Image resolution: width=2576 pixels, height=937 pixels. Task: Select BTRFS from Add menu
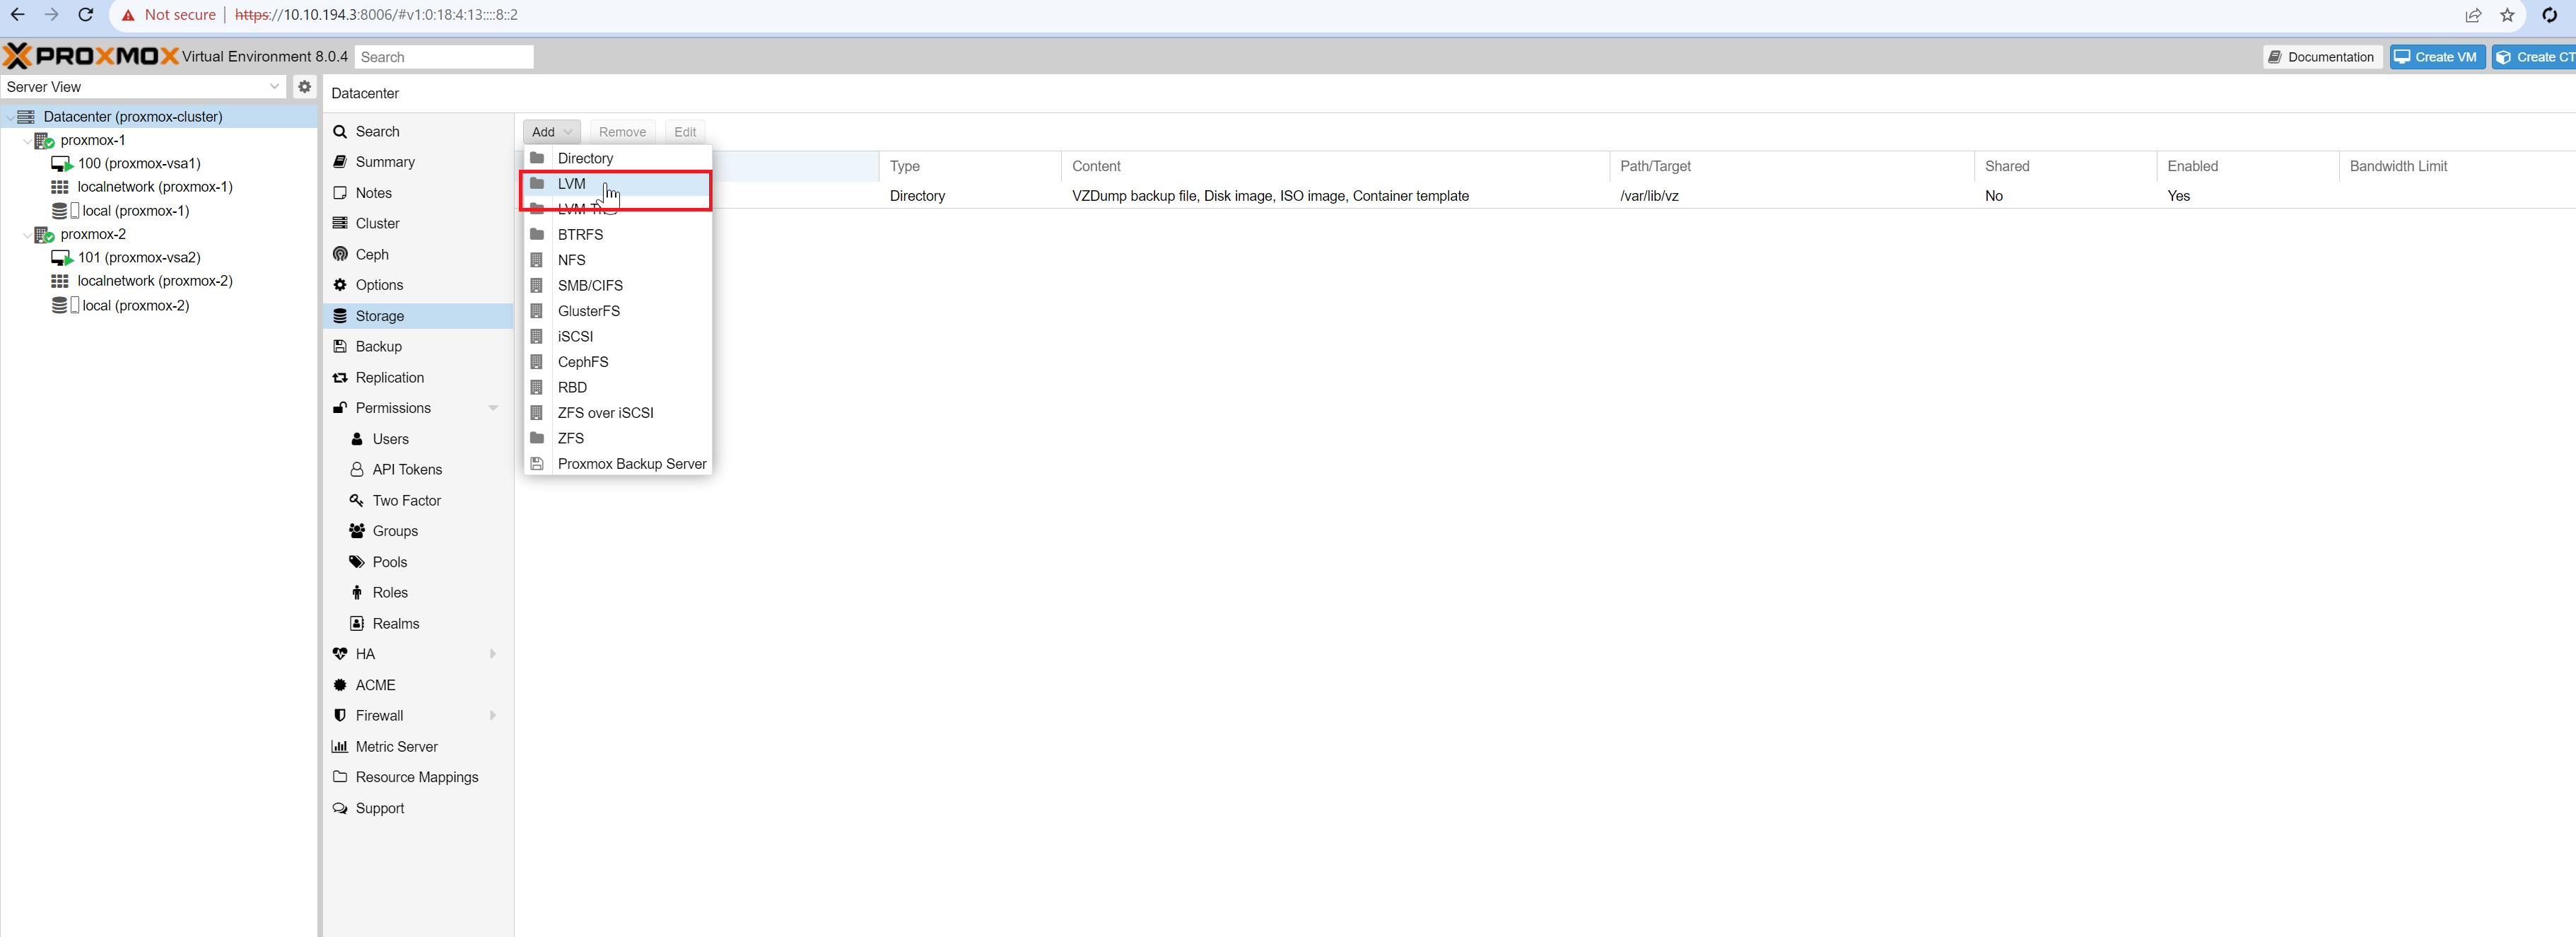click(x=618, y=234)
